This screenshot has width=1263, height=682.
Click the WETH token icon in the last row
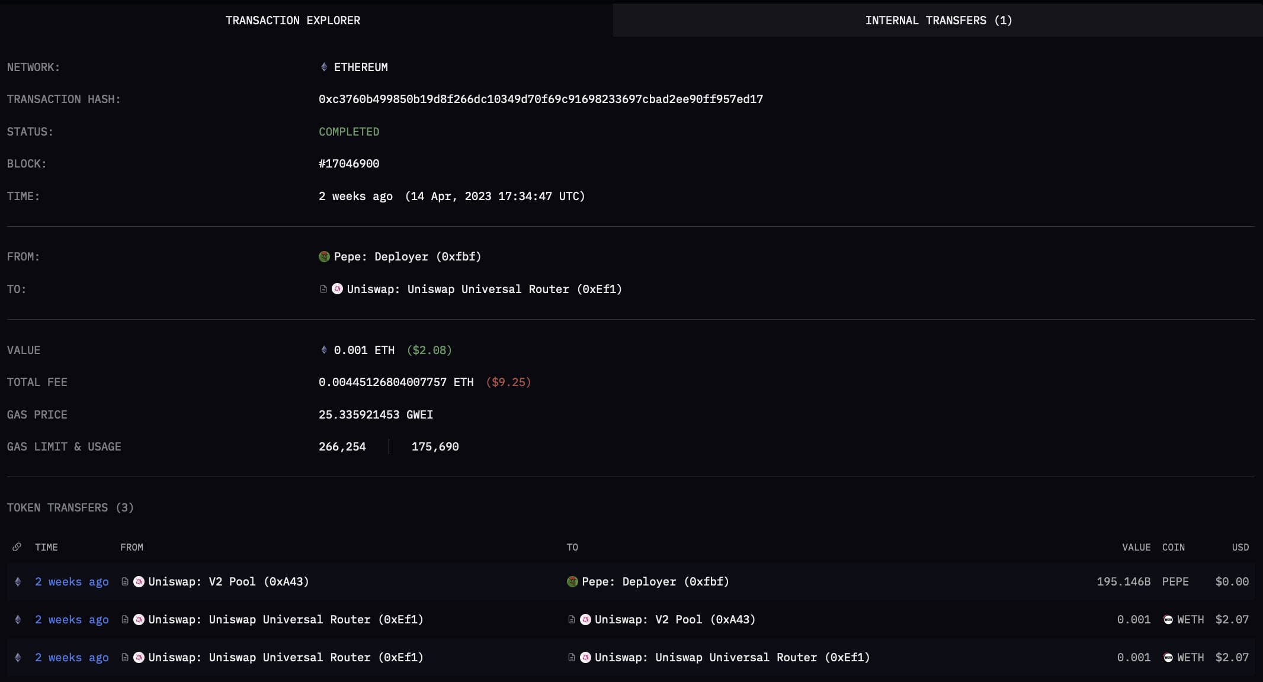coord(1168,657)
